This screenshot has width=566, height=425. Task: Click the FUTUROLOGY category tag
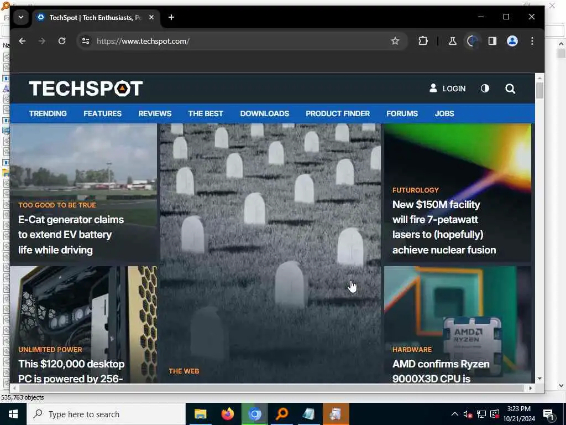click(416, 190)
